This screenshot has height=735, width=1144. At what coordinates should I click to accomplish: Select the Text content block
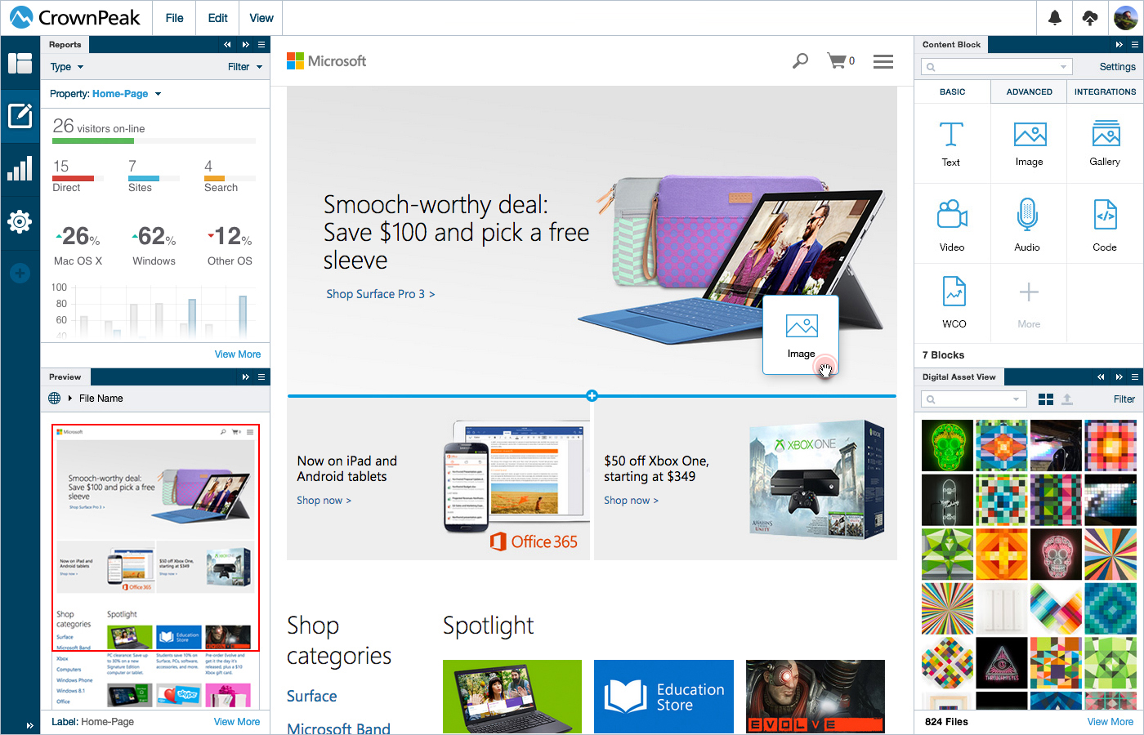[x=951, y=144]
